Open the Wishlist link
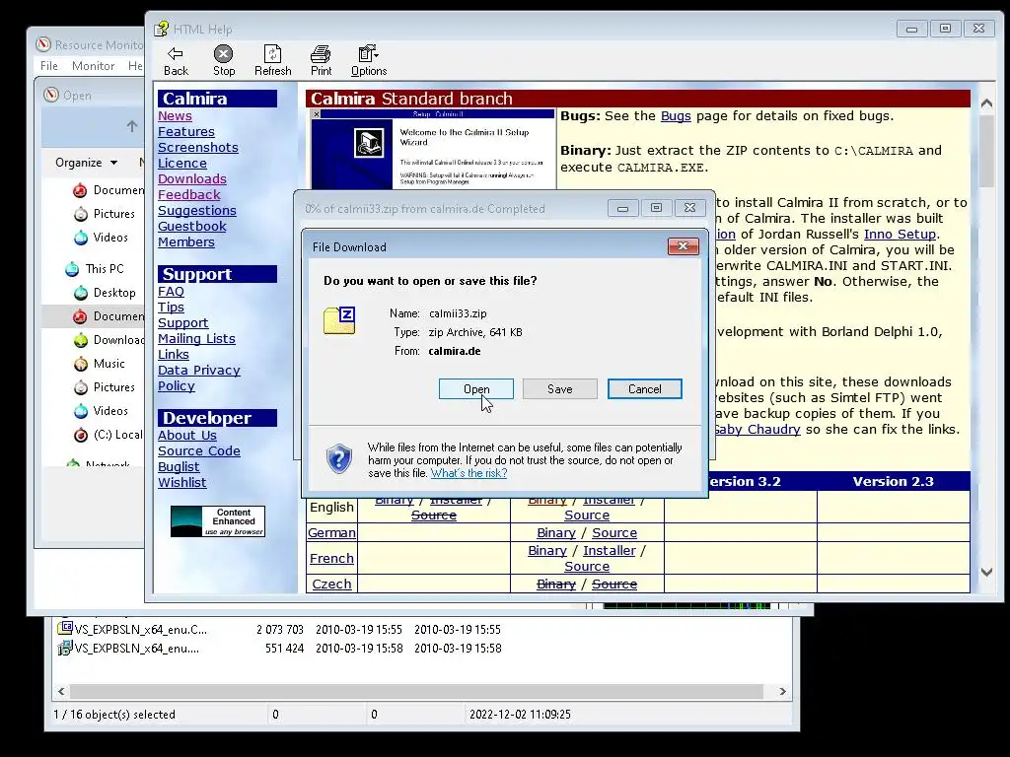Screen dimensions: 1010x757 pyautogui.click(x=182, y=483)
